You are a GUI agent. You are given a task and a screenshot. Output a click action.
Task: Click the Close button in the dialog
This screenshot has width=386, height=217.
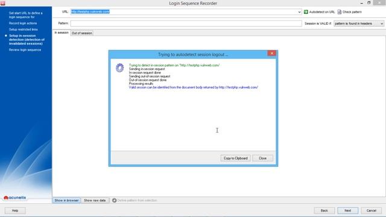[x=263, y=158]
